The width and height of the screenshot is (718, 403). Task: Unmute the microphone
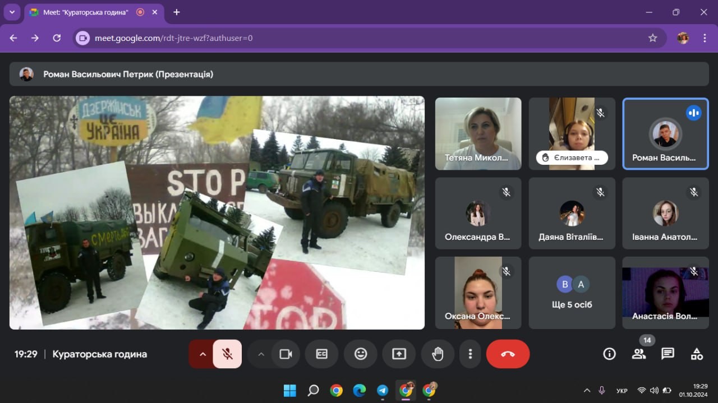click(227, 354)
